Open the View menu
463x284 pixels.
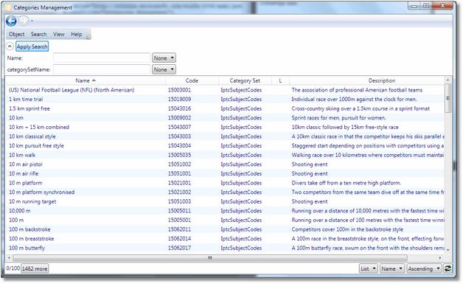tap(59, 34)
